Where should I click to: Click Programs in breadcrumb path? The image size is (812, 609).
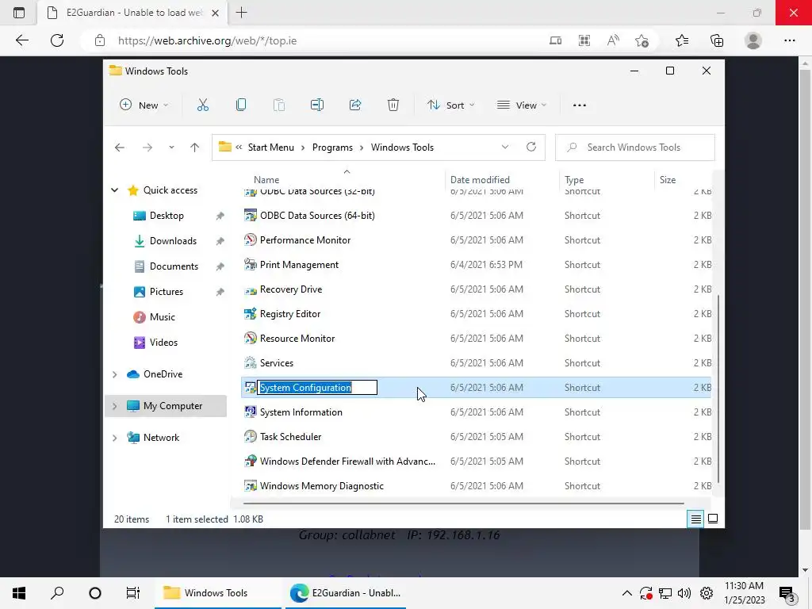click(332, 147)
